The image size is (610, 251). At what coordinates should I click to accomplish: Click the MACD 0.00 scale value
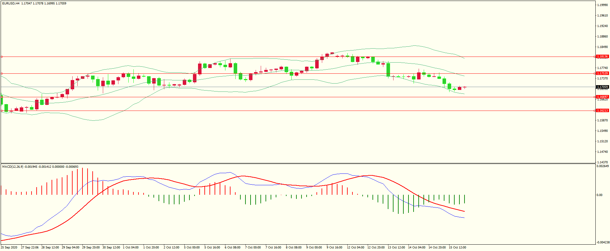click(x=599, y=195)
